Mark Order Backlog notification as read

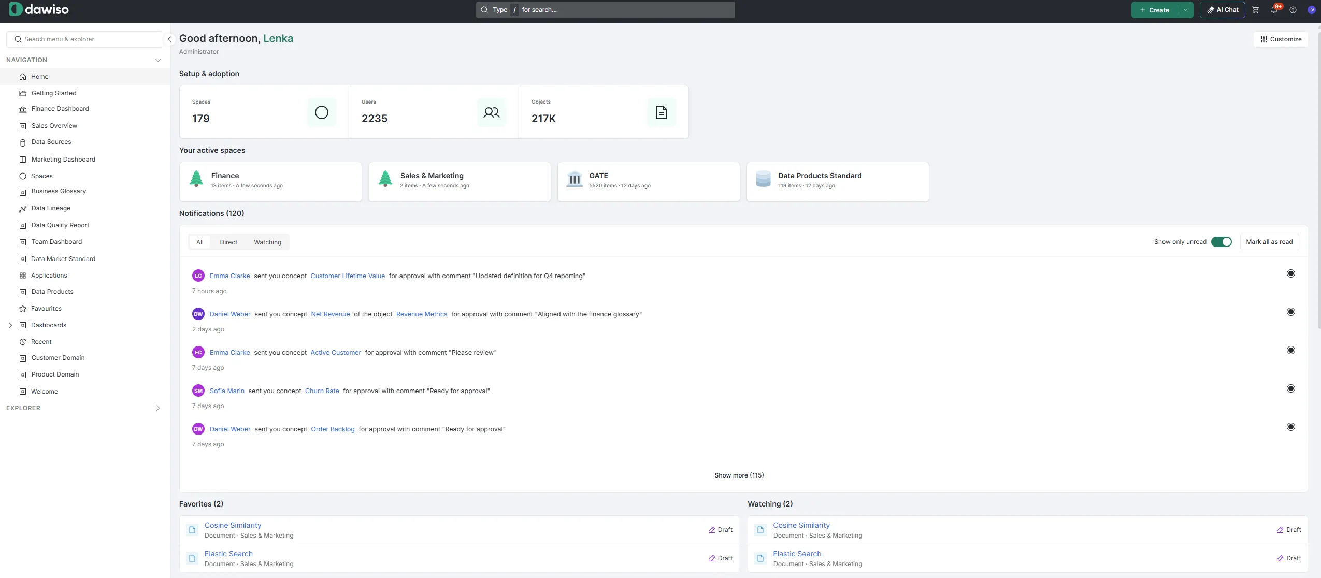1291,427
